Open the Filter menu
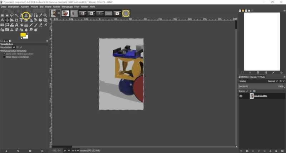This screenshot has width=286, height=153. click(x=77, y=7)
